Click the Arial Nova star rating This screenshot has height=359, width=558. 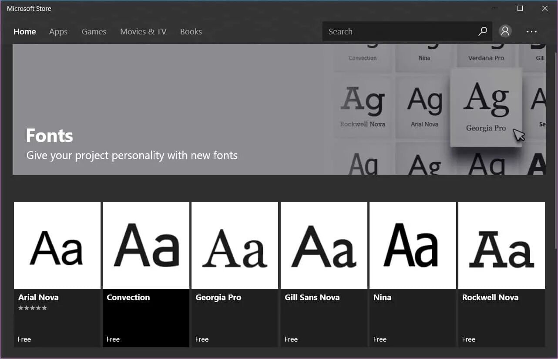point(33,308)
